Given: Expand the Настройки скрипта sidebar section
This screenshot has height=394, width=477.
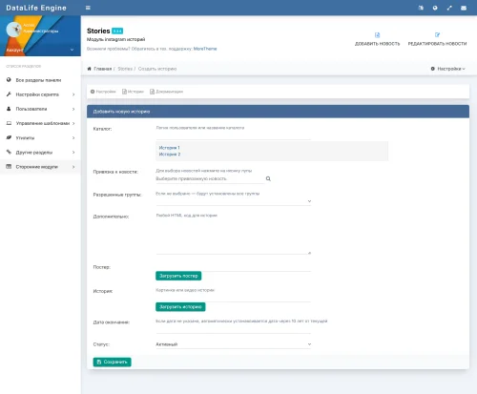Looking at the screenshot, I should 40,94.
